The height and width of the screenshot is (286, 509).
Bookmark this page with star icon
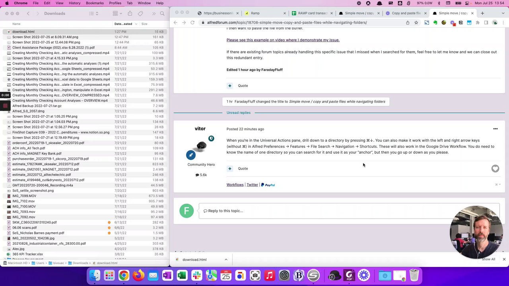coord(416,23)
